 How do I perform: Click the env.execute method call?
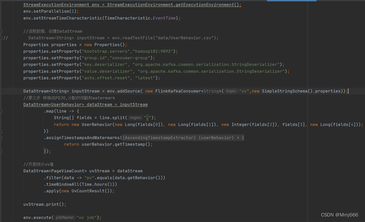[37, 218]
